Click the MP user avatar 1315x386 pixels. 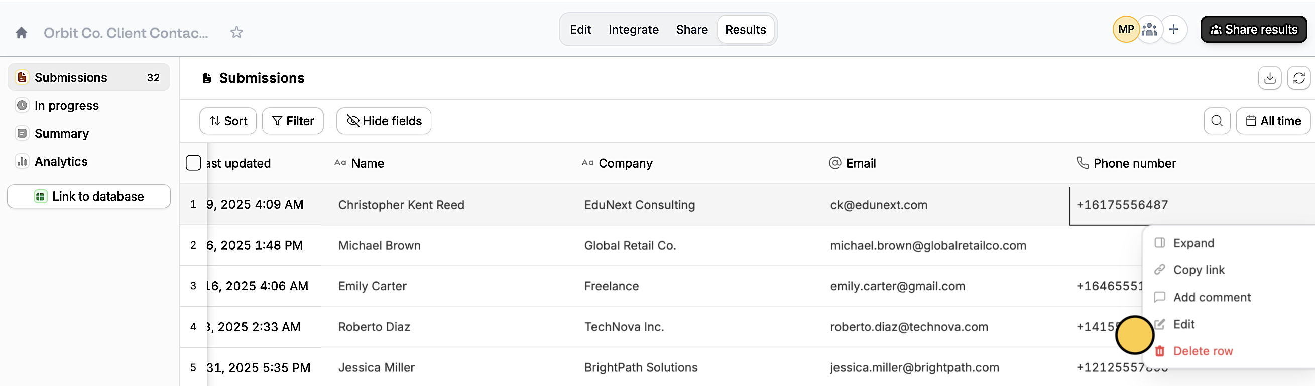pyautogui.click(x=1126, y=29)
